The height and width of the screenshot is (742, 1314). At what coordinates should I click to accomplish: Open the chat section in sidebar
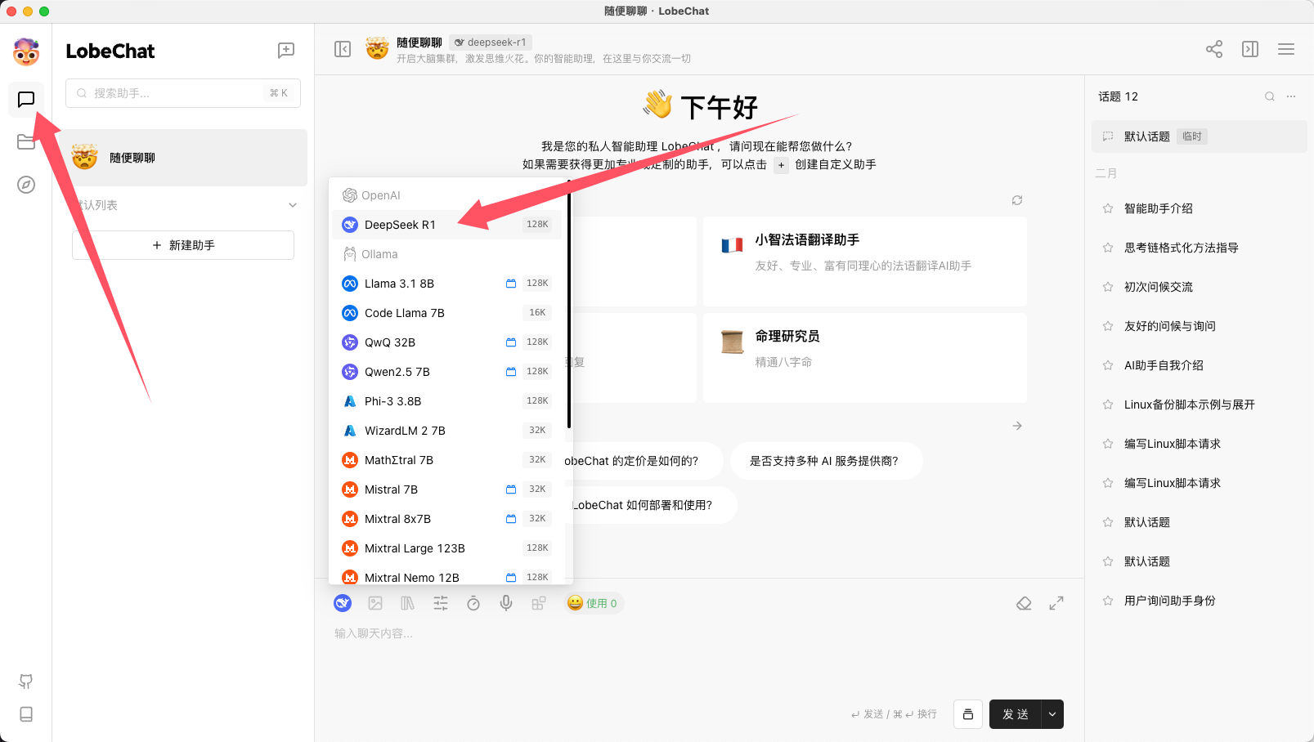(26, 100)
